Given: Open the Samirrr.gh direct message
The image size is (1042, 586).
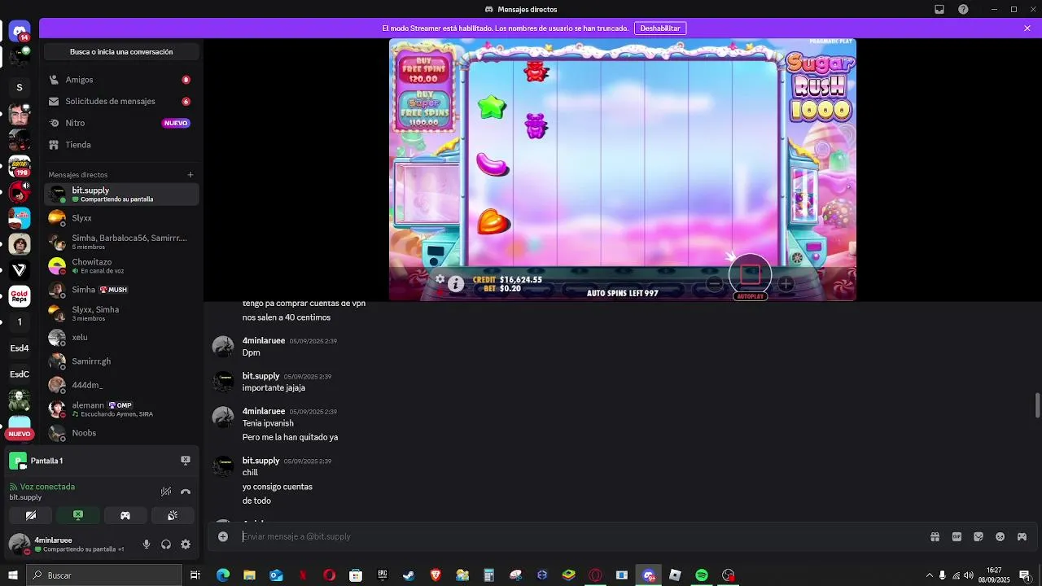Looking at the screenshot, I should pyautogui.click(x=121, y=361).
